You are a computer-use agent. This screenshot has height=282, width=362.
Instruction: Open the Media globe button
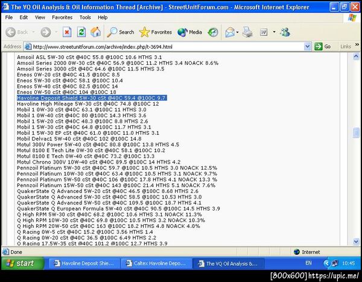[189, 32]
